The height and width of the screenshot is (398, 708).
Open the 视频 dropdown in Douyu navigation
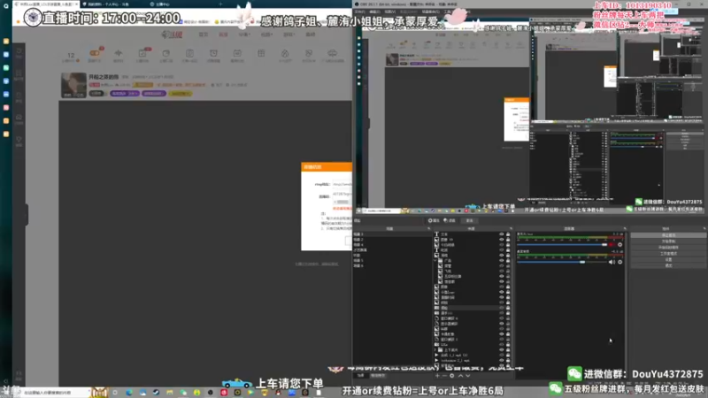pos(266,34)
